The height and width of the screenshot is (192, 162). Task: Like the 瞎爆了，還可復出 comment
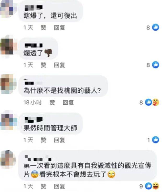point(43,27)
